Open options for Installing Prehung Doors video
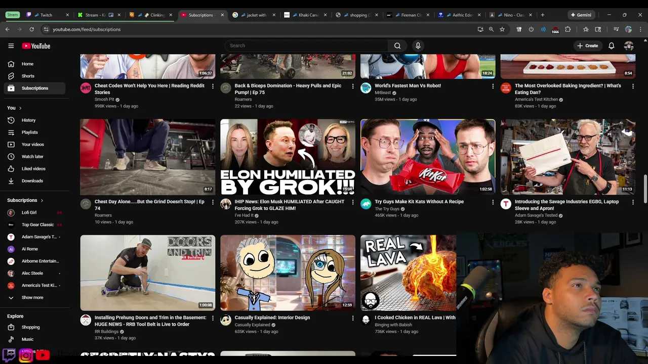The height and width of the screenshot is (364, 648). pos(213,318)
